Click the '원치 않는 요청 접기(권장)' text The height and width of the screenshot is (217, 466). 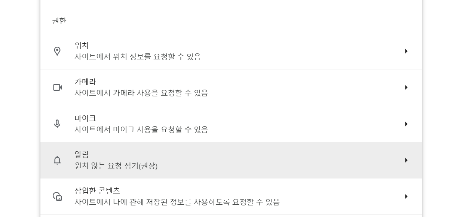(116, 166)
